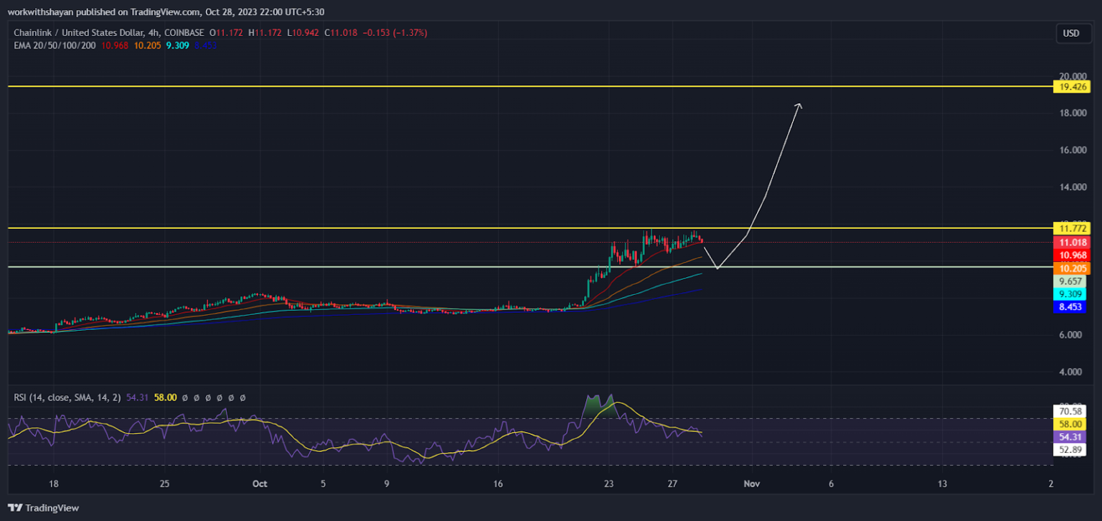Click the Oct date on time axis
Viewport: 1102px width, 521px height.
260,484
